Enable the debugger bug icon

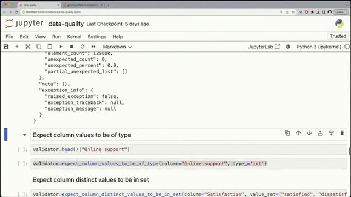288,47
